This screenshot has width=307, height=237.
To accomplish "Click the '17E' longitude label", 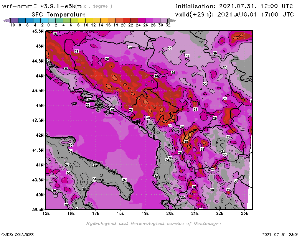I will [x=96, y=213].
